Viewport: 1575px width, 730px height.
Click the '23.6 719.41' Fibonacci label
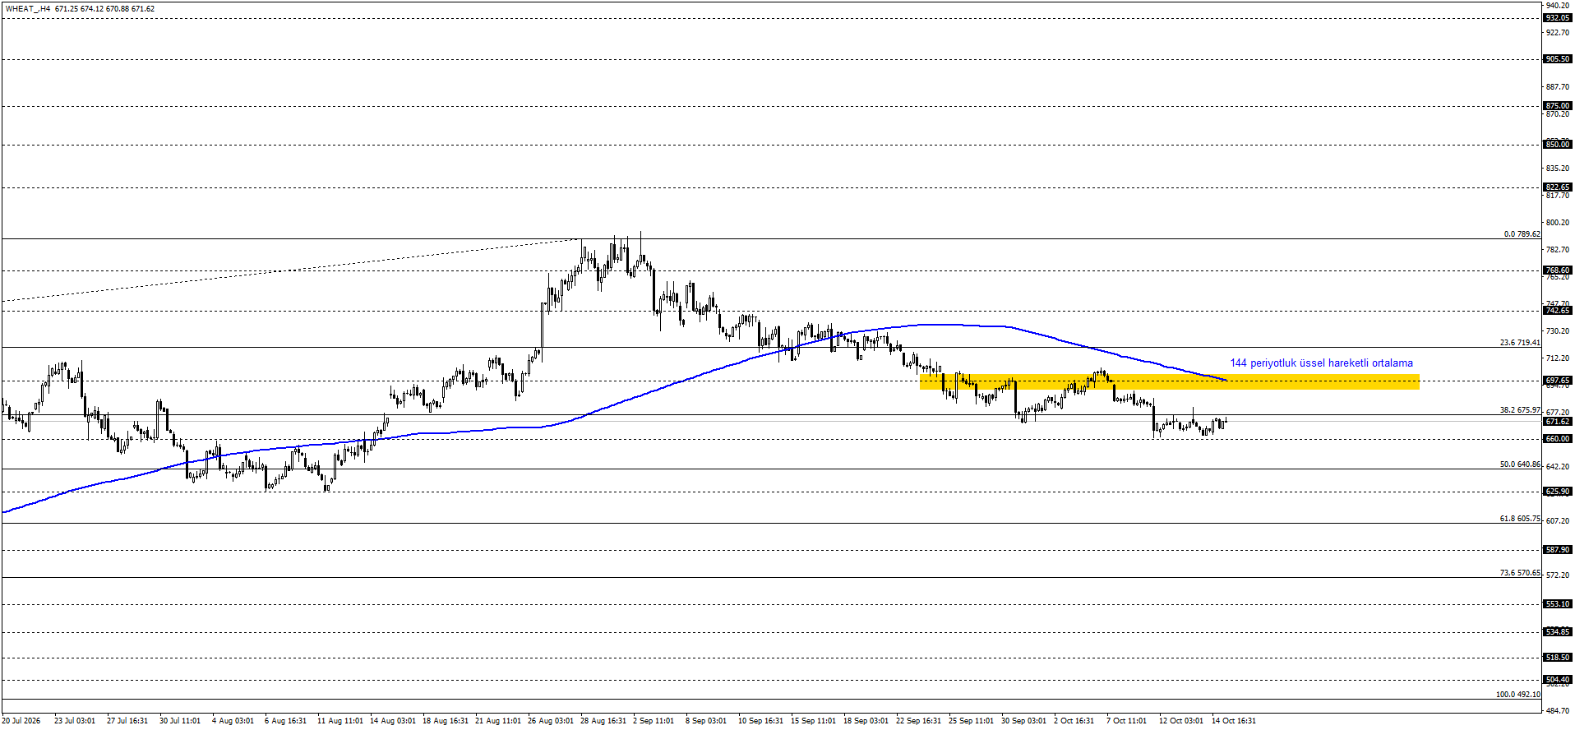coord(1520,343)
